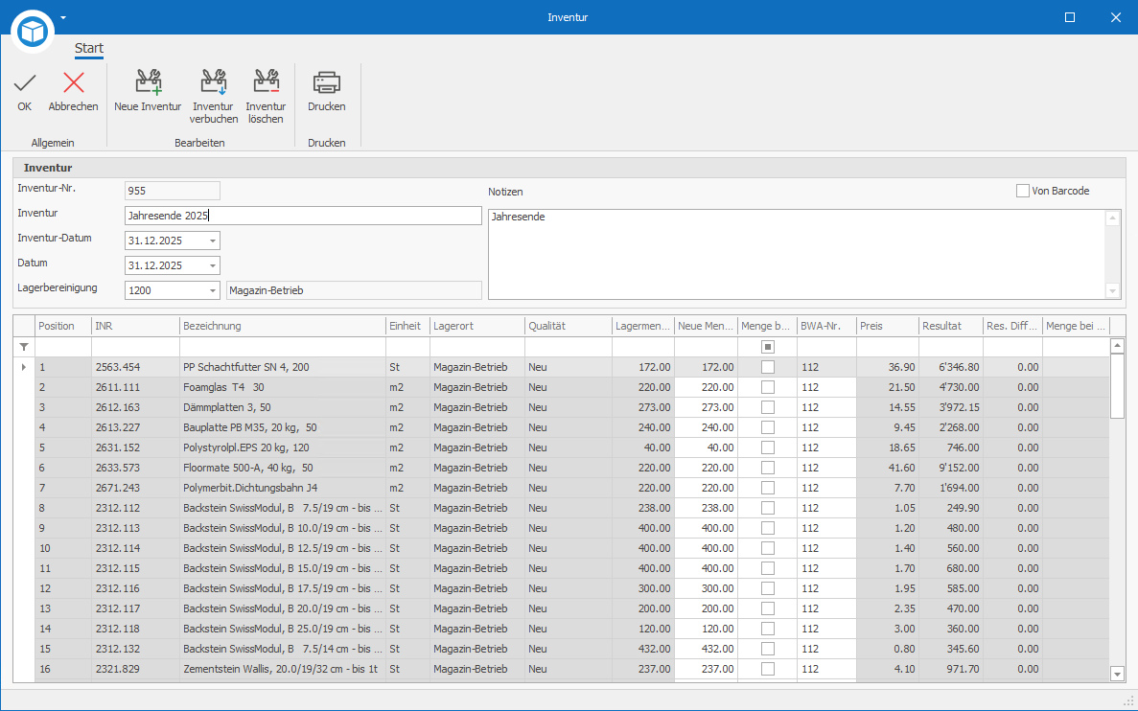Check Menge checkbox for Dämmplatten 3, 50 row
Screen dimensions: 1138x711
(768, 407)
